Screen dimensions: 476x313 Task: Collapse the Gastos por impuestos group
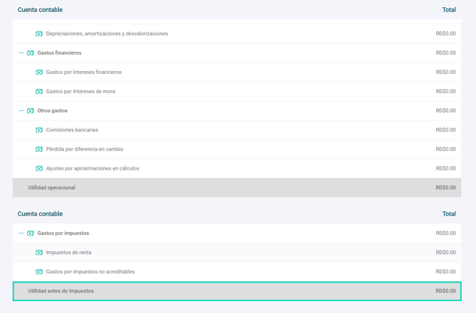coord(21,234)
